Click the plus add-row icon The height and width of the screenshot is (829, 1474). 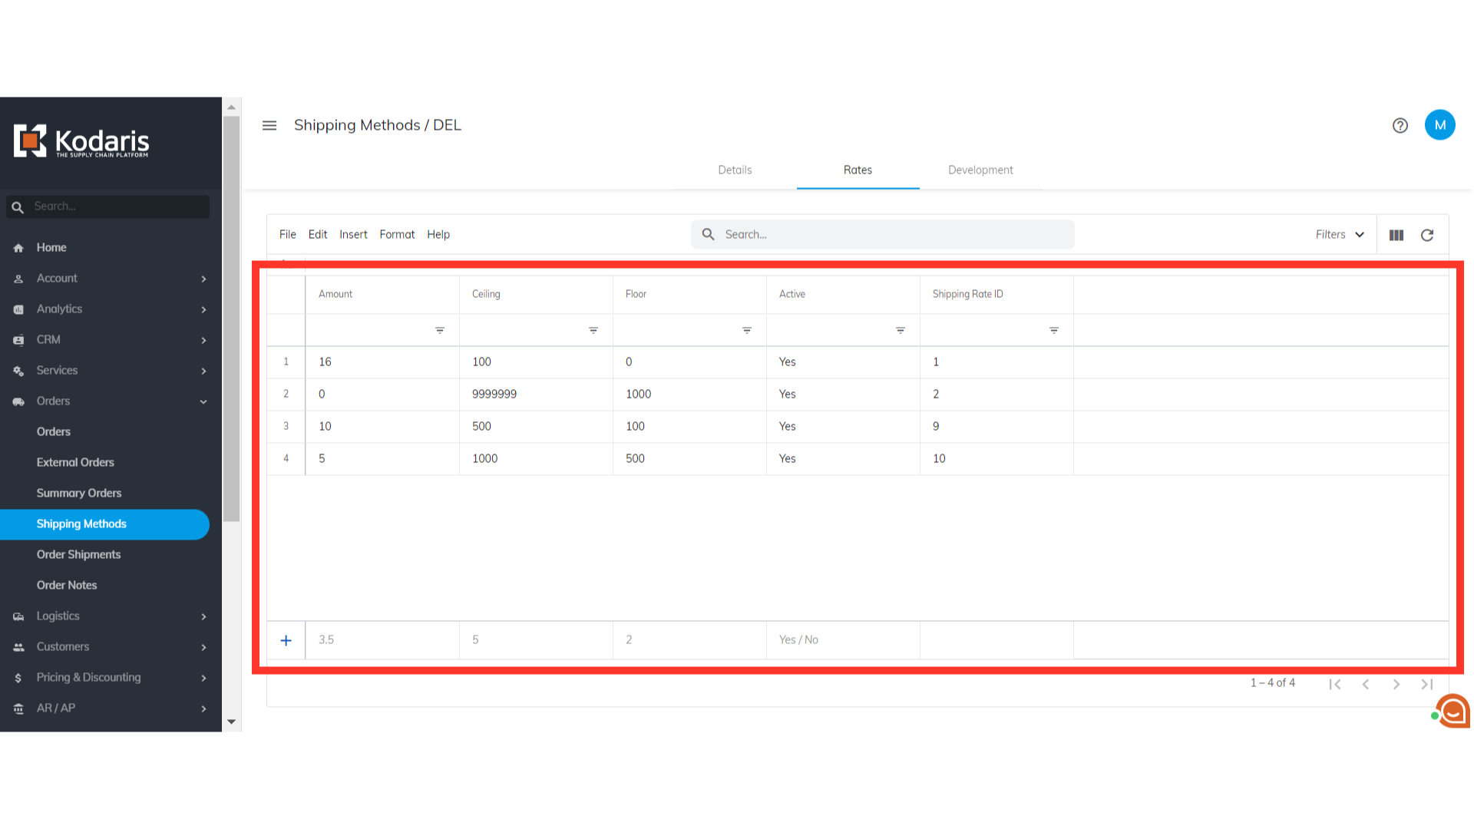[x=286, y=640]
